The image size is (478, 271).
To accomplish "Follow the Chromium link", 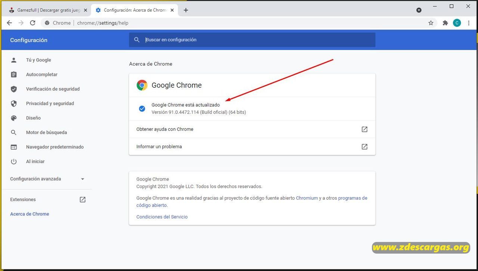I will [x=307, y=198].
